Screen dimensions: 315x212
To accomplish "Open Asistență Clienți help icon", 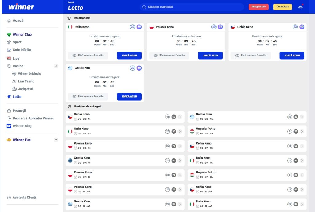I will (9, 197).
